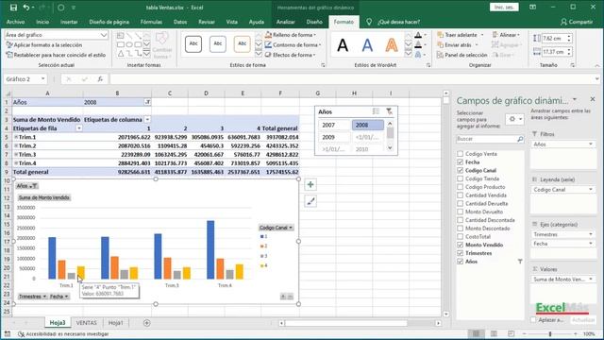This screenshot has height=340, width=604.
Task: Click blue series 1 legend swatch
Action: coord(262,237)
